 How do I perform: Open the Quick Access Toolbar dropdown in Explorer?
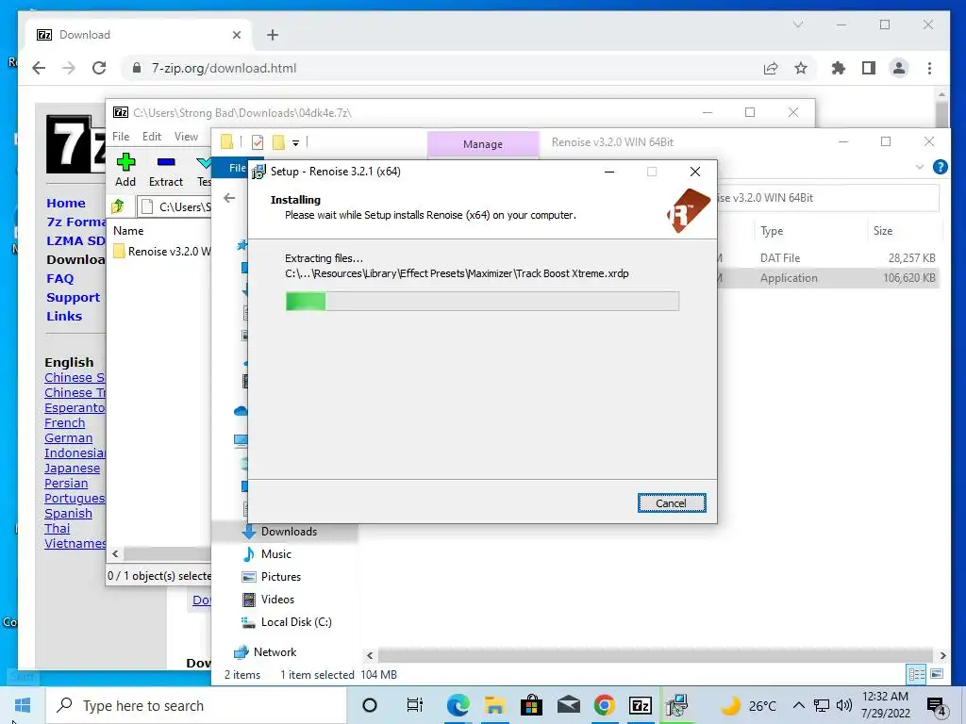pos(295,143)
